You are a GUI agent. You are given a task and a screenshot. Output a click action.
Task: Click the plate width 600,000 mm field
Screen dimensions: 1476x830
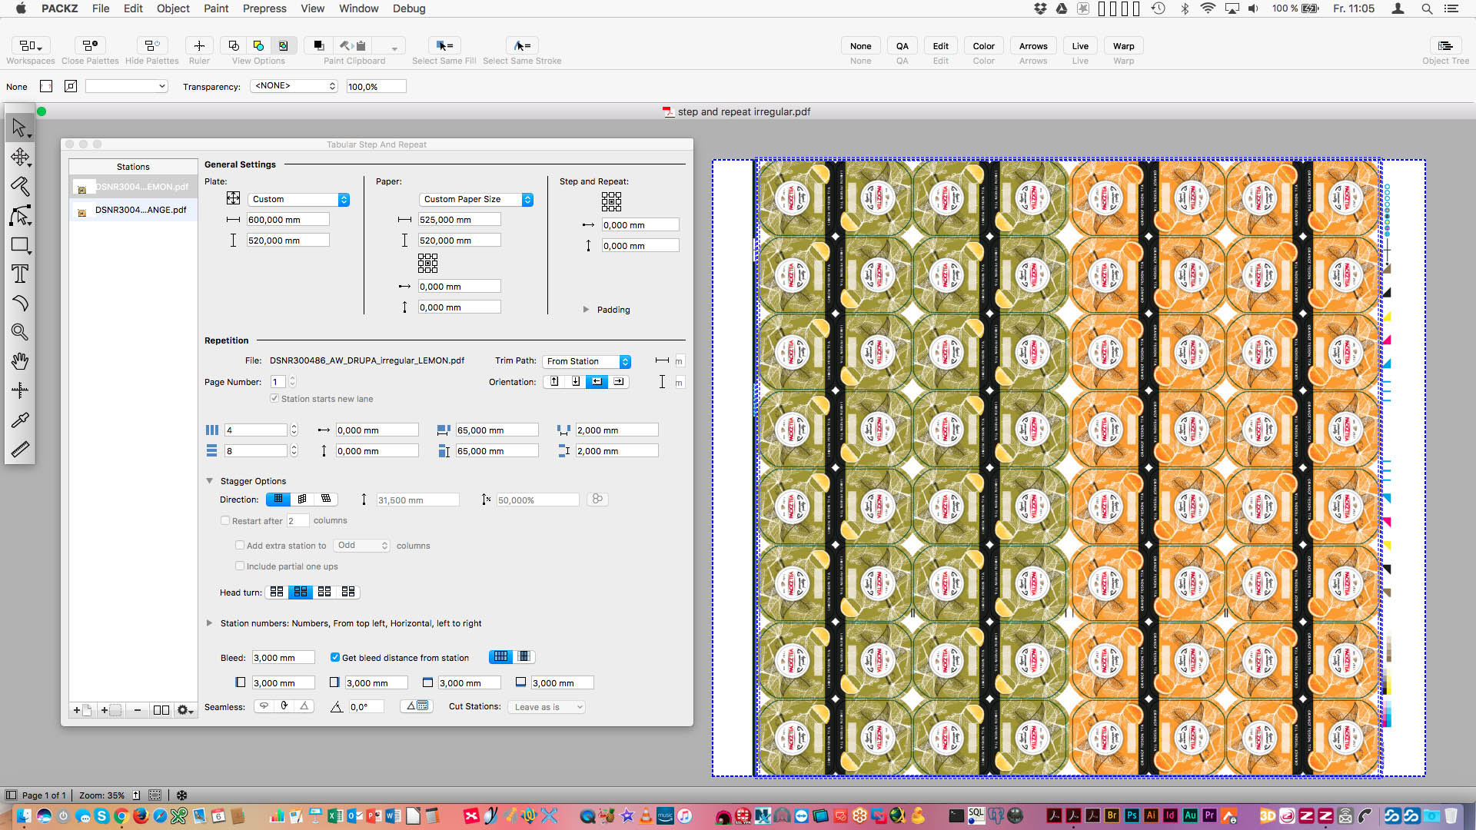(x=288, y=220)
